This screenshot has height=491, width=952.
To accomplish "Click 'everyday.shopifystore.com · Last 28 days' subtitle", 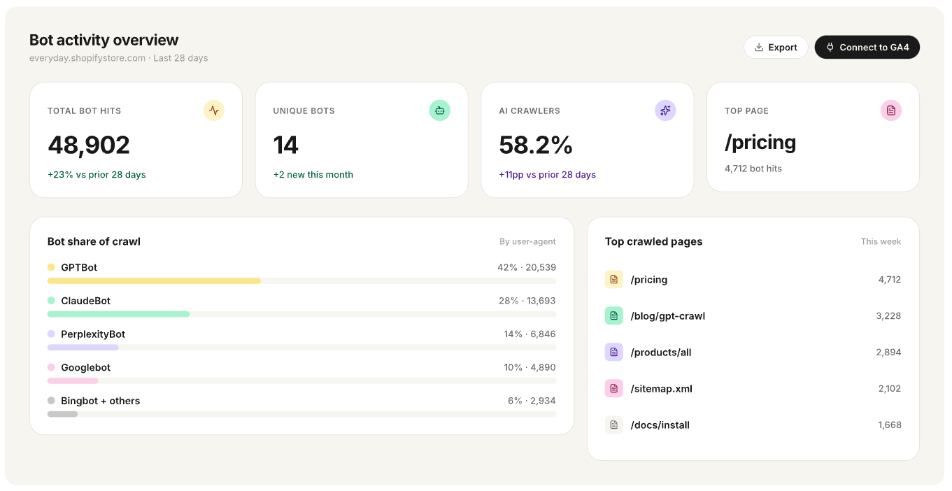I will tap(119, 58).
